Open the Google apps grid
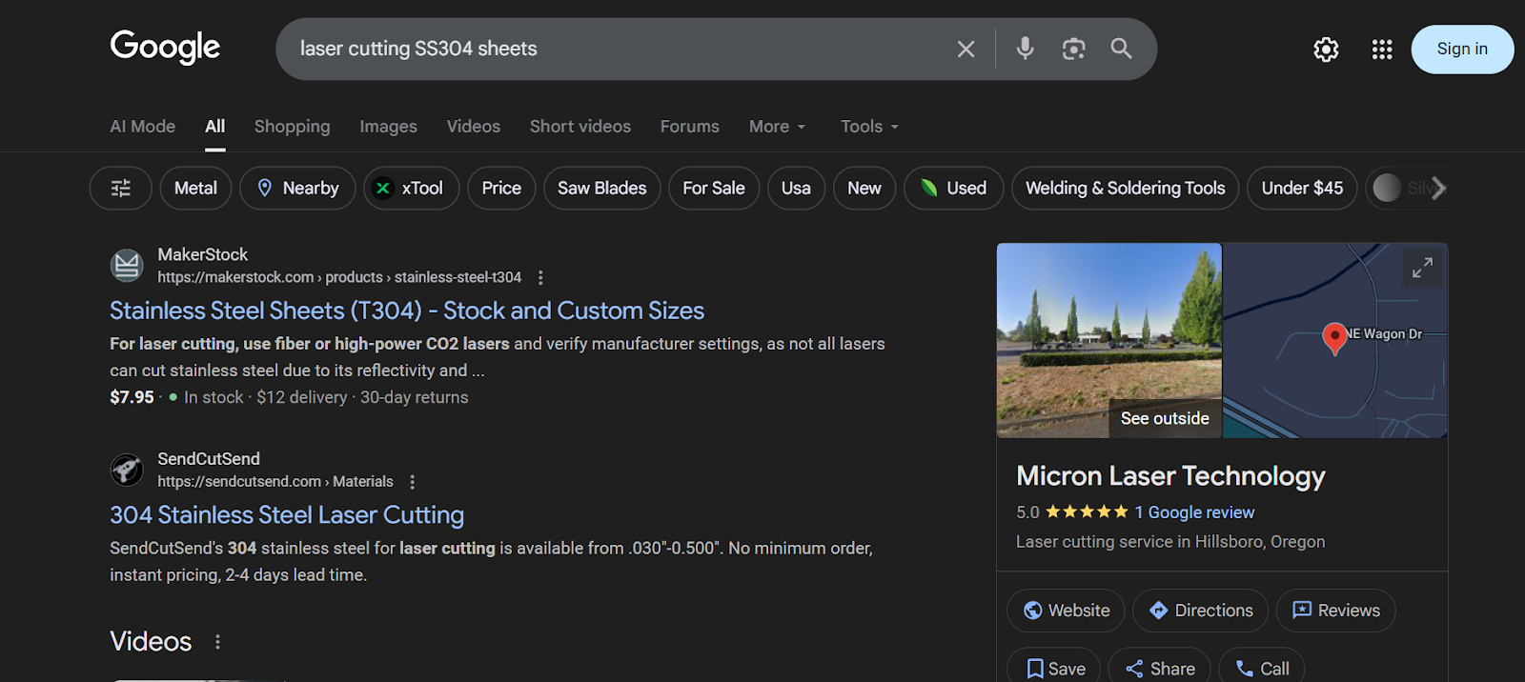1525x682 pixels. [1382, 50]
